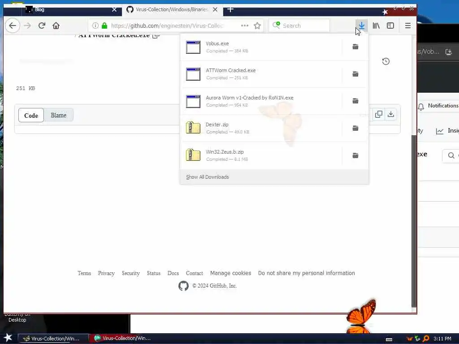Screen dimensions: 459x344
Task: Open the Firefox hamburger menu
Action: [408, 26]
